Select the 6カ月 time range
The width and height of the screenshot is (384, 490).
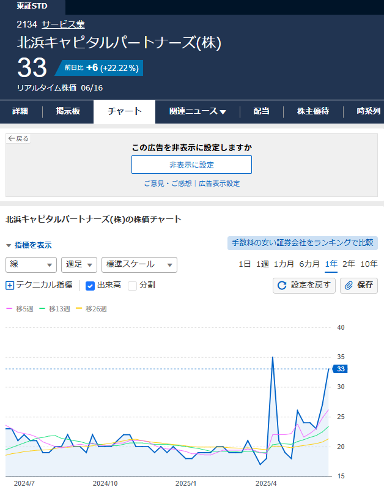[x=309, y=264]
